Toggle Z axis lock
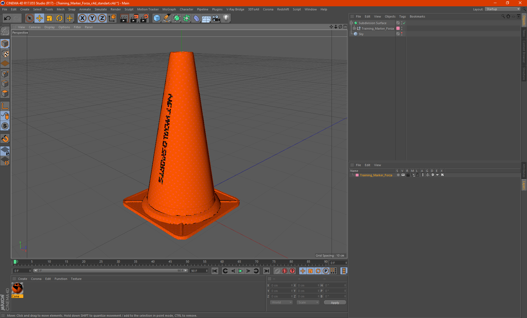This screenshot has width=527, height=318. tap(102, 18)
